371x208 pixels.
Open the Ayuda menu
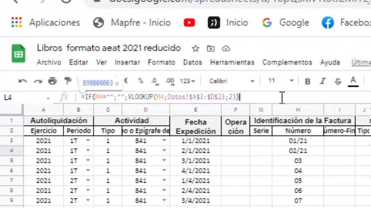pyautogui.click(x=330, y=62)
